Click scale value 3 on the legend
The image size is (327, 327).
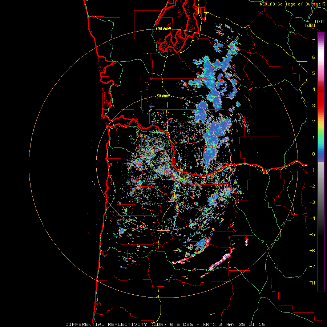click(x=314, y=105)
